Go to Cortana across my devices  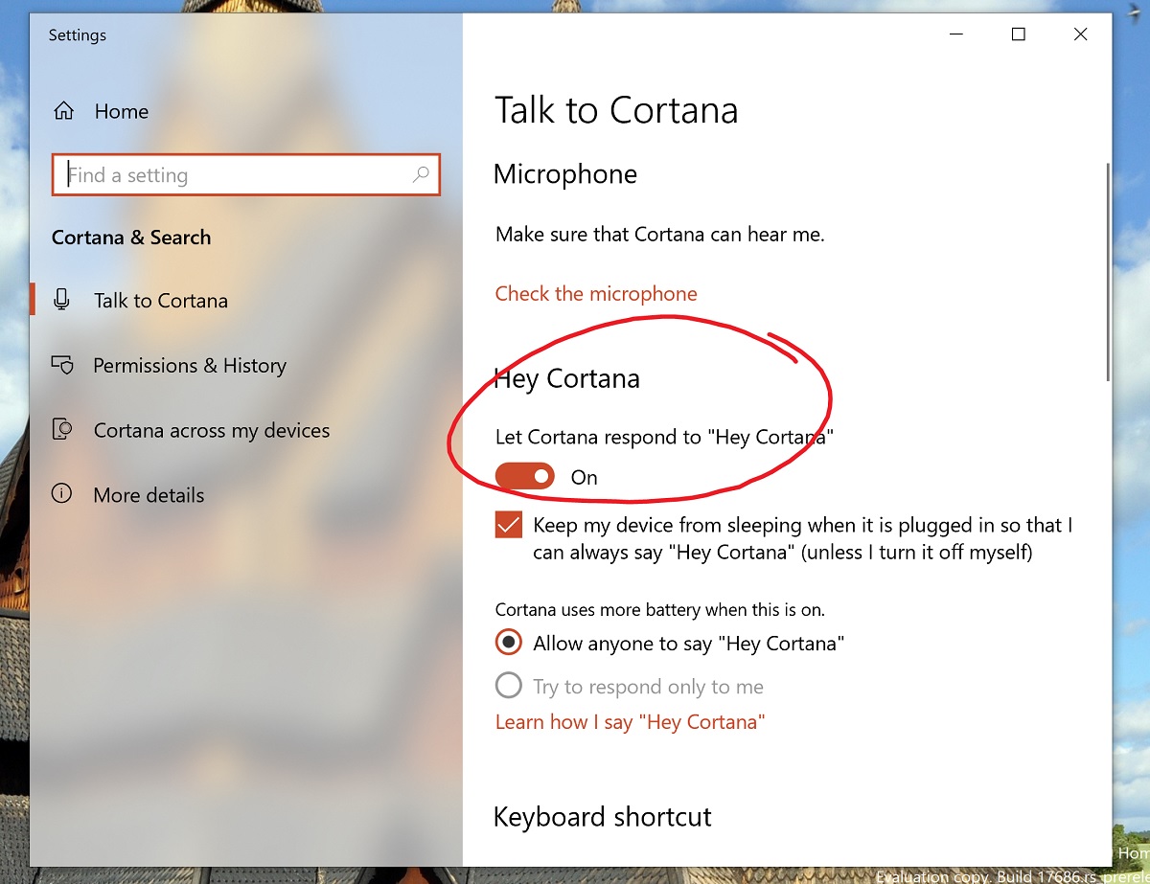point(212,431)
